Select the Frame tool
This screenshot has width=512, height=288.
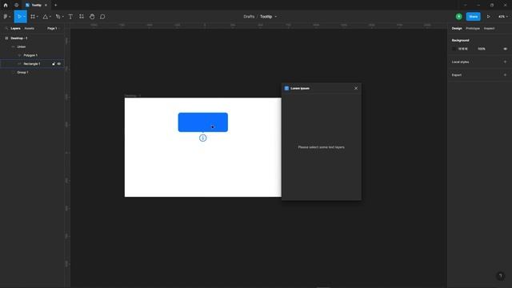coord(33,16)
